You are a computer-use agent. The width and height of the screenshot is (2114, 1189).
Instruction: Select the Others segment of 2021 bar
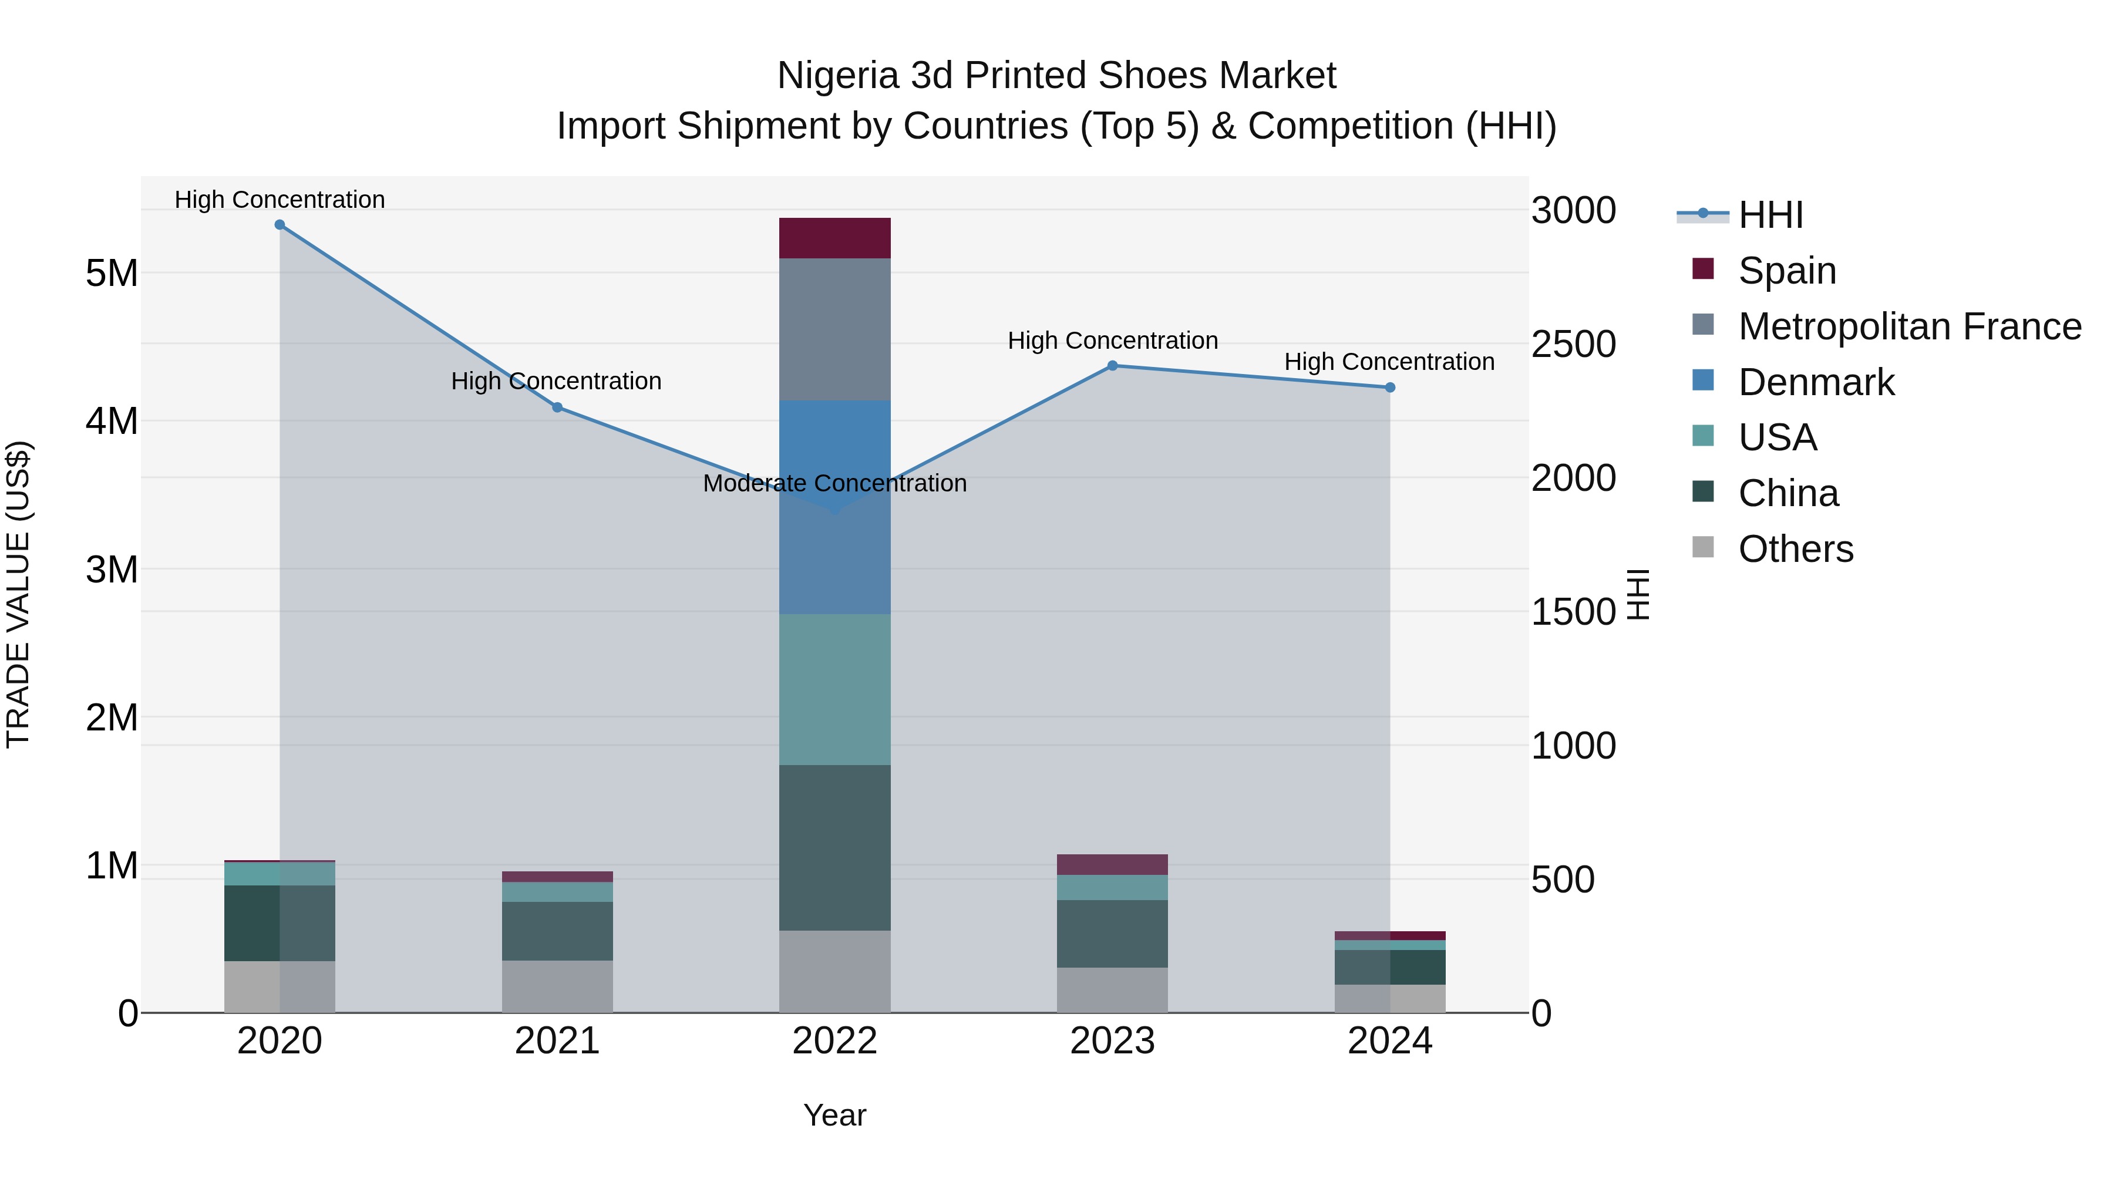557,986
